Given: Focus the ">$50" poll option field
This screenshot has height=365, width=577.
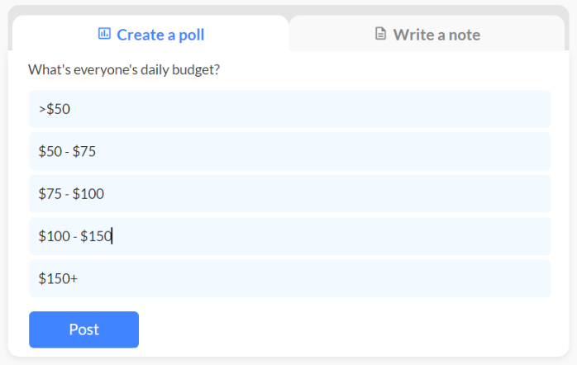Looking at the screenshot, I should click(x=289, y=108).
